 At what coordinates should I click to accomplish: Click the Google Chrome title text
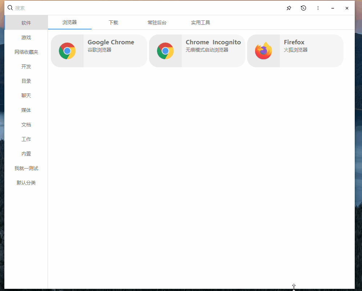pyautogui.click(x=111, y=42)
